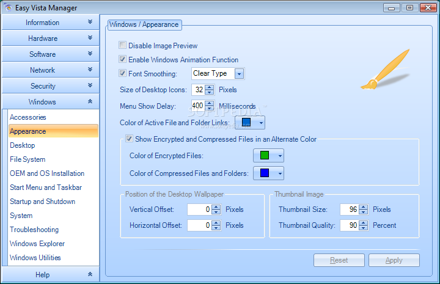Enable Disable Image Preview checkbox

pos(122,45)
